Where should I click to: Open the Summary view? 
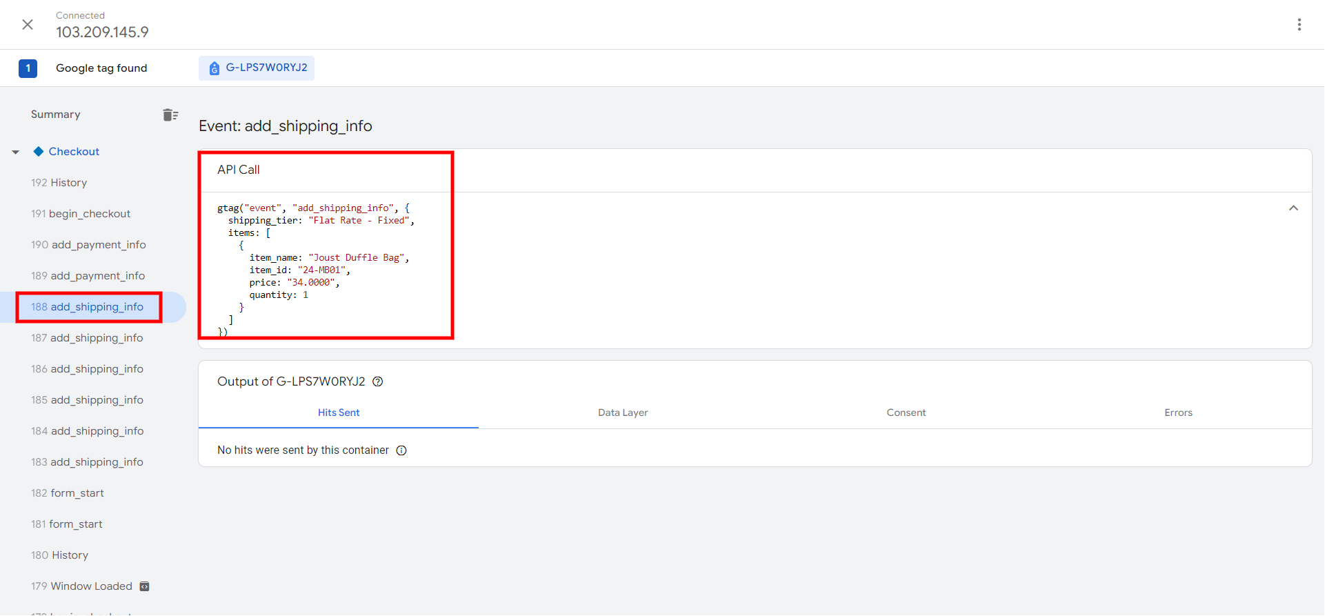click(56, 115)
